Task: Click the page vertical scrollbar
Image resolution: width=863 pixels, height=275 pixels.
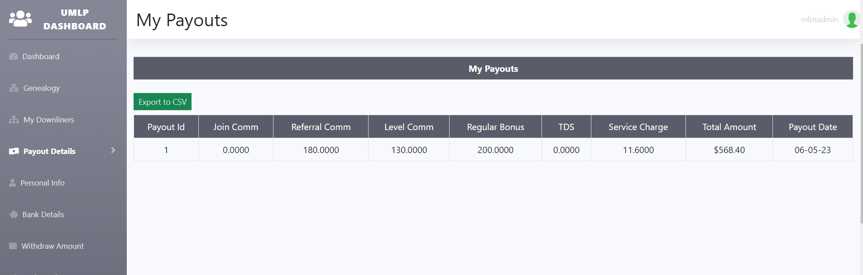Action: tap(861, 135)
